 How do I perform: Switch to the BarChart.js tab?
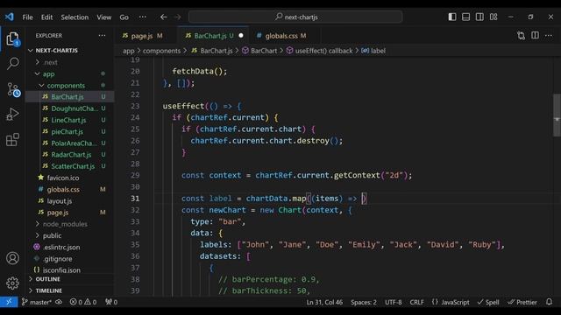(214, 36)
